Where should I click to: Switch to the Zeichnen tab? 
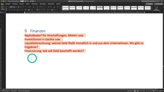pyautogui.click(x=15, y=4)
